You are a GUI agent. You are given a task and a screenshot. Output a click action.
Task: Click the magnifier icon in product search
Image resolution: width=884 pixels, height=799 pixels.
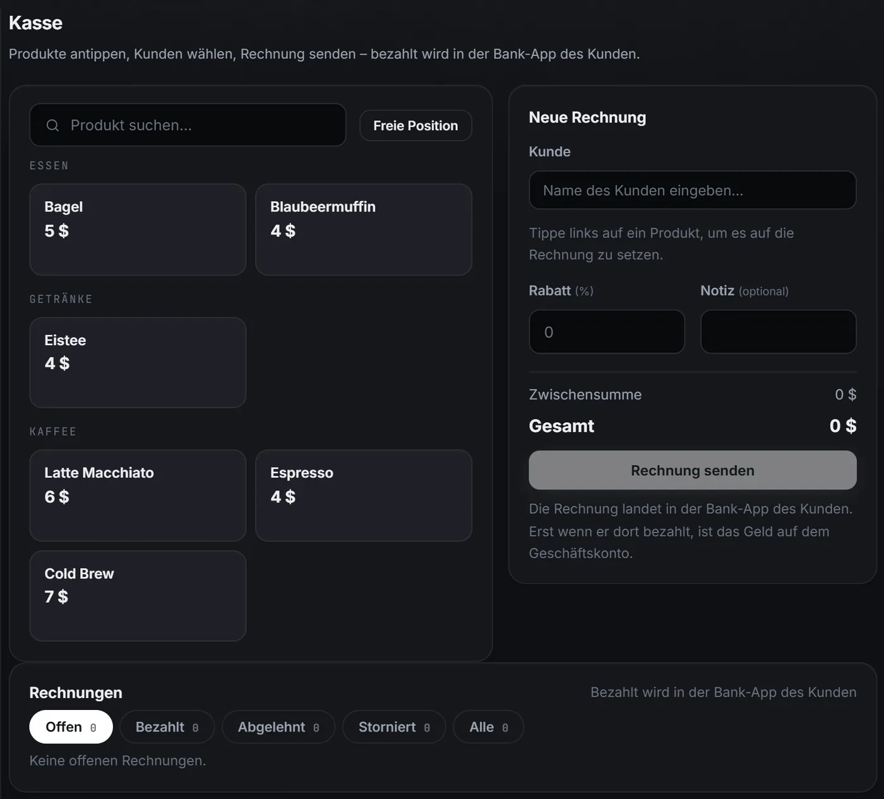[x=52, y=126]
